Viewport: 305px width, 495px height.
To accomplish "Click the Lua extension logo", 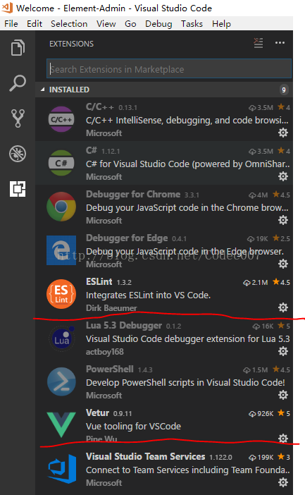I will 62,338.
